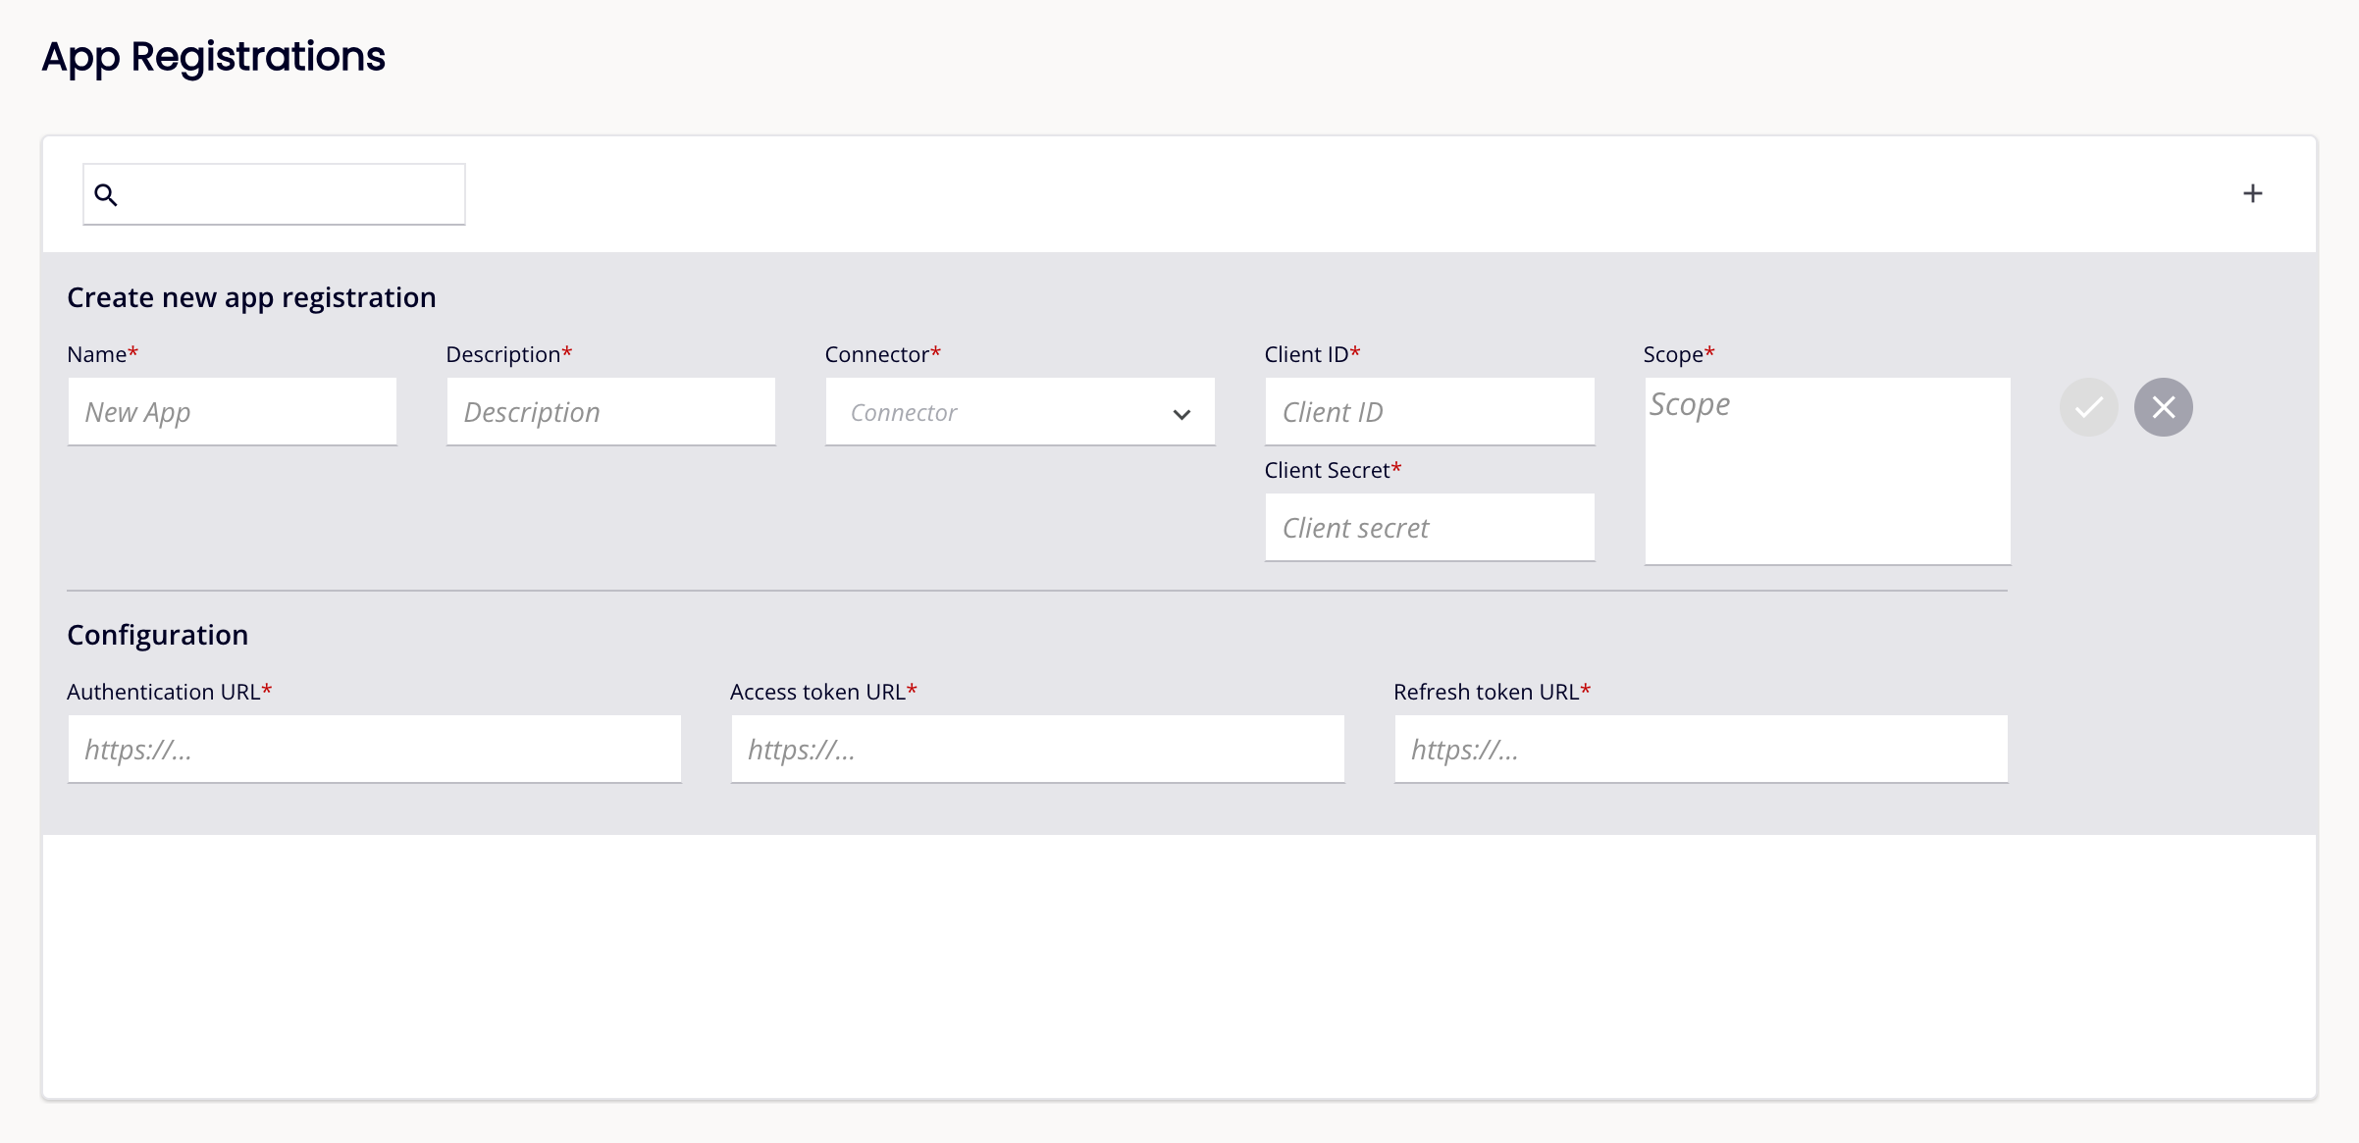Click the Authentication URL field
Image resolution: width=2359 pixels, height=1143 pixels.
374,750
